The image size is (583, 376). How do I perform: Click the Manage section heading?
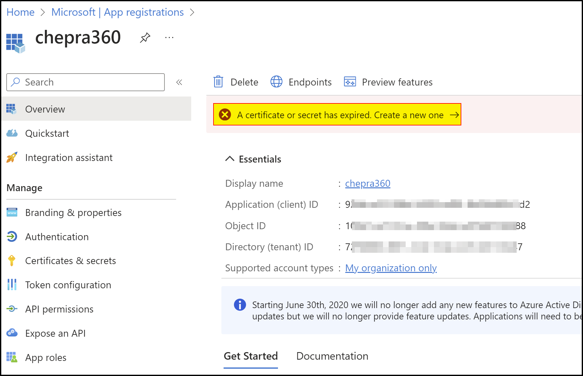click(x=25, y=188)
